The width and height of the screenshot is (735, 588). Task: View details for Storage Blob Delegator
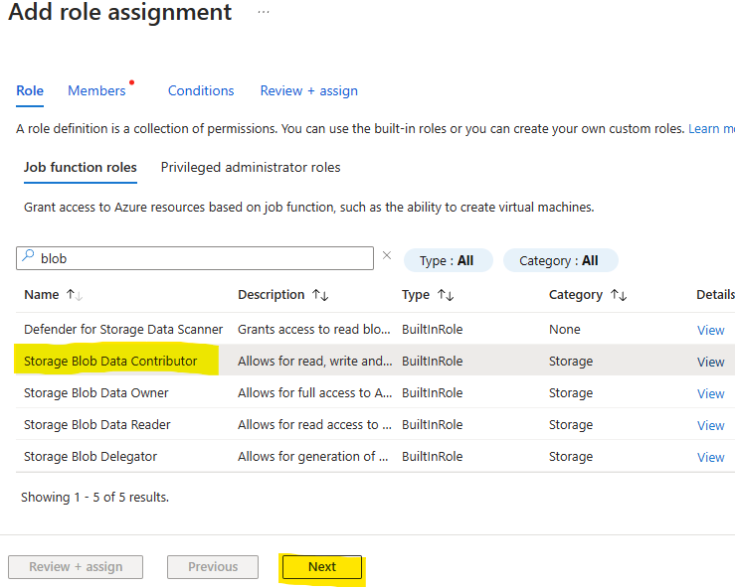[710, 457]
